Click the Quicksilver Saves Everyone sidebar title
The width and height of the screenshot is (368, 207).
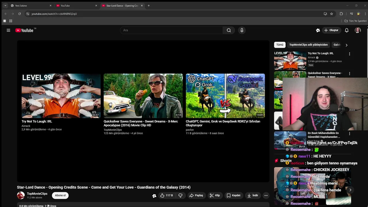point(325,75)
